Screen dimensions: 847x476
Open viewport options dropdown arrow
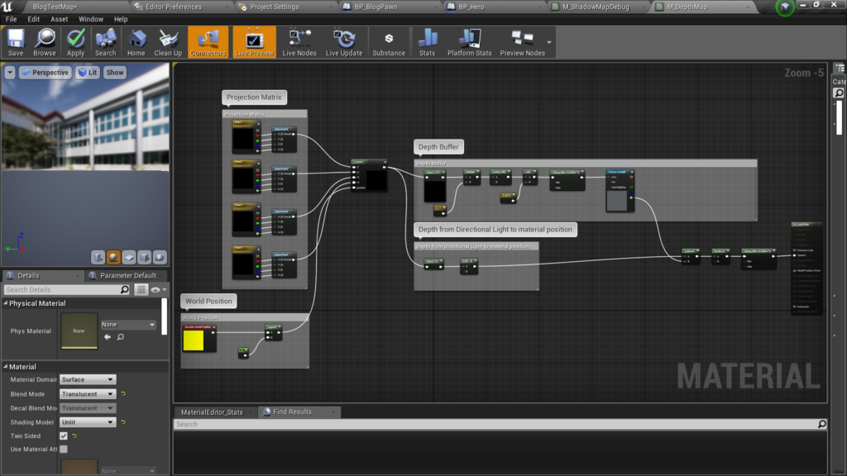pos(10,73)
